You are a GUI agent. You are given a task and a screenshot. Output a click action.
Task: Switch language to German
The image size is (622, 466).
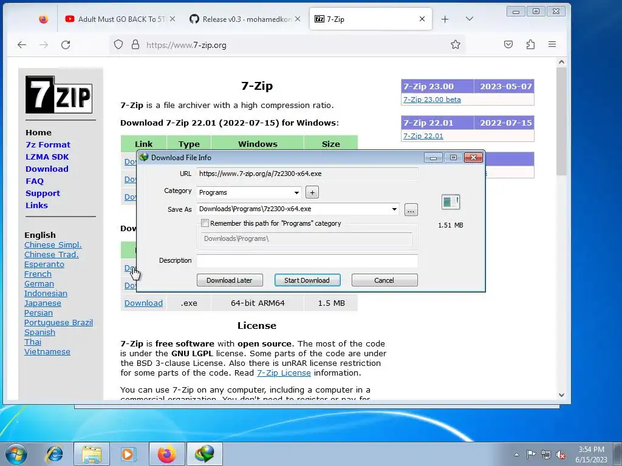point(39,284)
